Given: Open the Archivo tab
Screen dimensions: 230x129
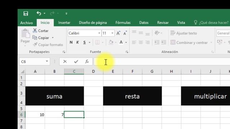Looking at the screenshot, I should (x=27, y=23).
